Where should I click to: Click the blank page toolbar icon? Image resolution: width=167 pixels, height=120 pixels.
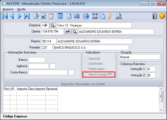[69, 16]
